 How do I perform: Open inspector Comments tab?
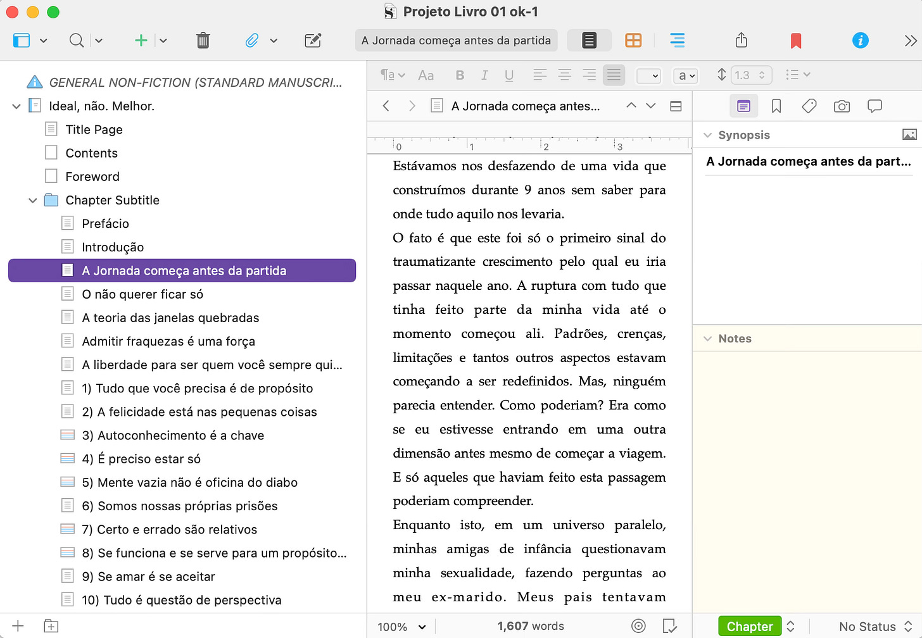[875, 106]
